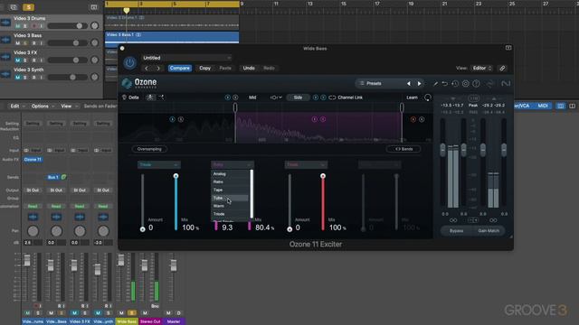Toggle the Delta listen button
This screenshot has width=579, height=325.
pyautogui.click(x=130, y=97)
